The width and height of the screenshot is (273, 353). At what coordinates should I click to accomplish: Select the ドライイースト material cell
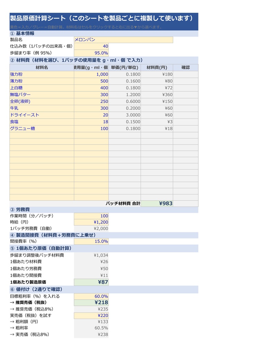(42, 115)
